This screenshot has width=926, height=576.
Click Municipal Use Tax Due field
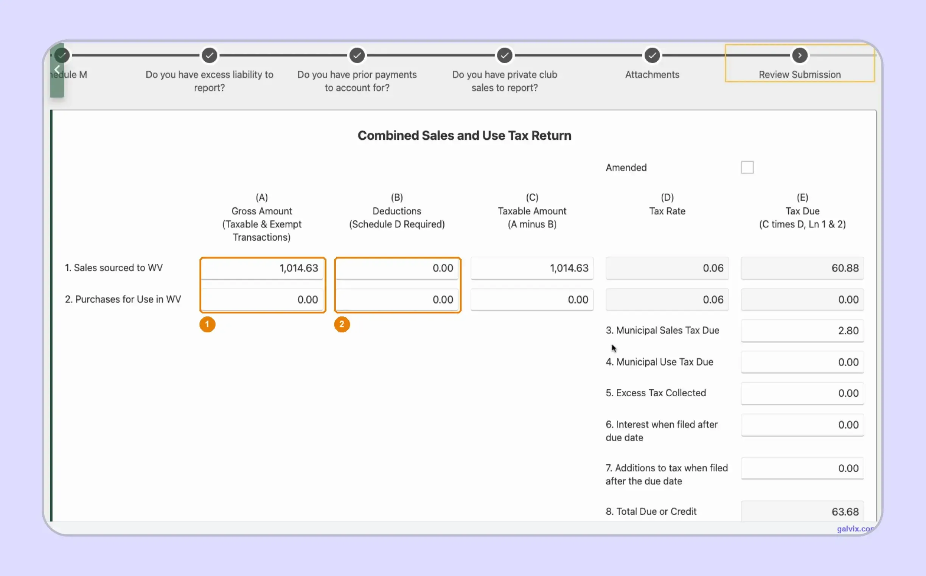(x=802, y=362)
